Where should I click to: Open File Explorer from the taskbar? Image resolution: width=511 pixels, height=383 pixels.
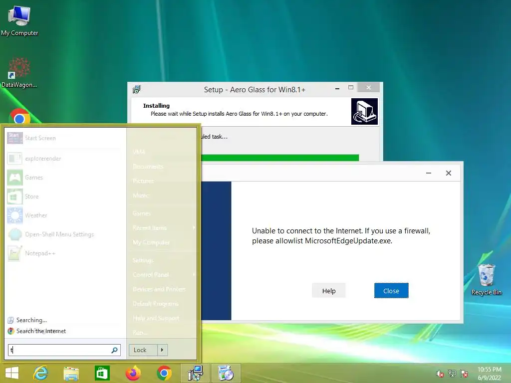pyautogui.click(x=71, y=373)
